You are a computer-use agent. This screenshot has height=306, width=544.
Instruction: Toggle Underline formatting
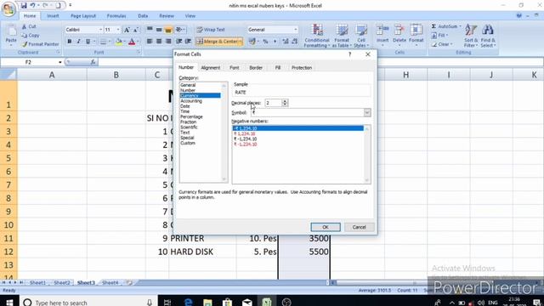(x=88, y=42)
